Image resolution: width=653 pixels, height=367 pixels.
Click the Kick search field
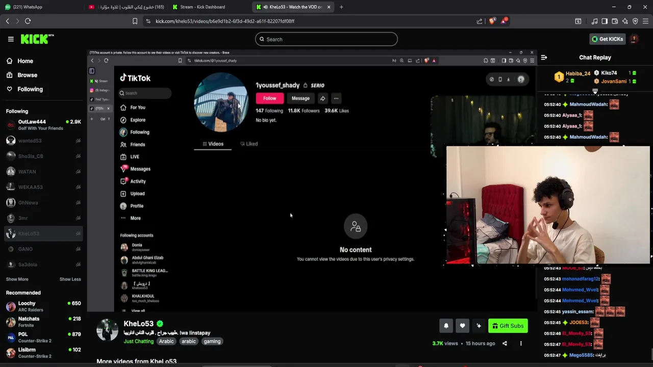(326, 39)
